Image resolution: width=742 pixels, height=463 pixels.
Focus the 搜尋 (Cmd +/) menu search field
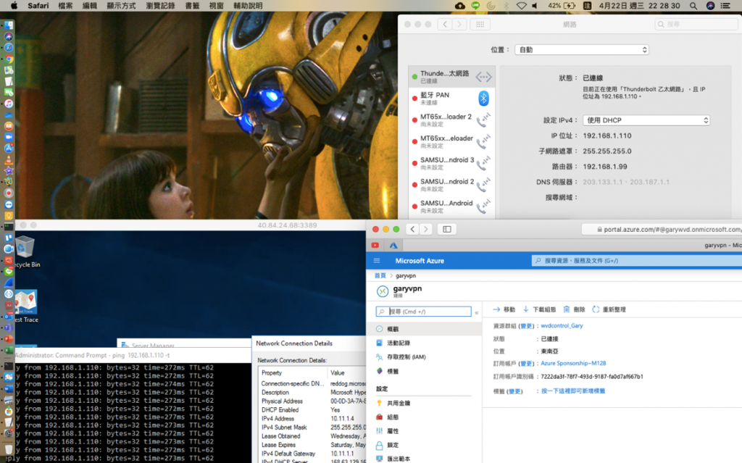[423, 312]
